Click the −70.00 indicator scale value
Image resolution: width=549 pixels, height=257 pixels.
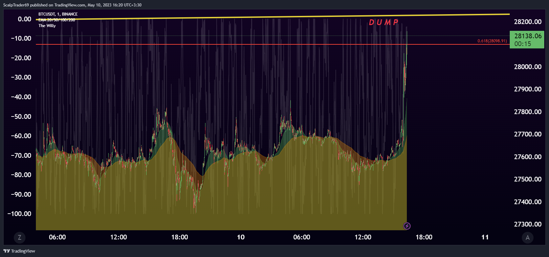pos(21,155)
